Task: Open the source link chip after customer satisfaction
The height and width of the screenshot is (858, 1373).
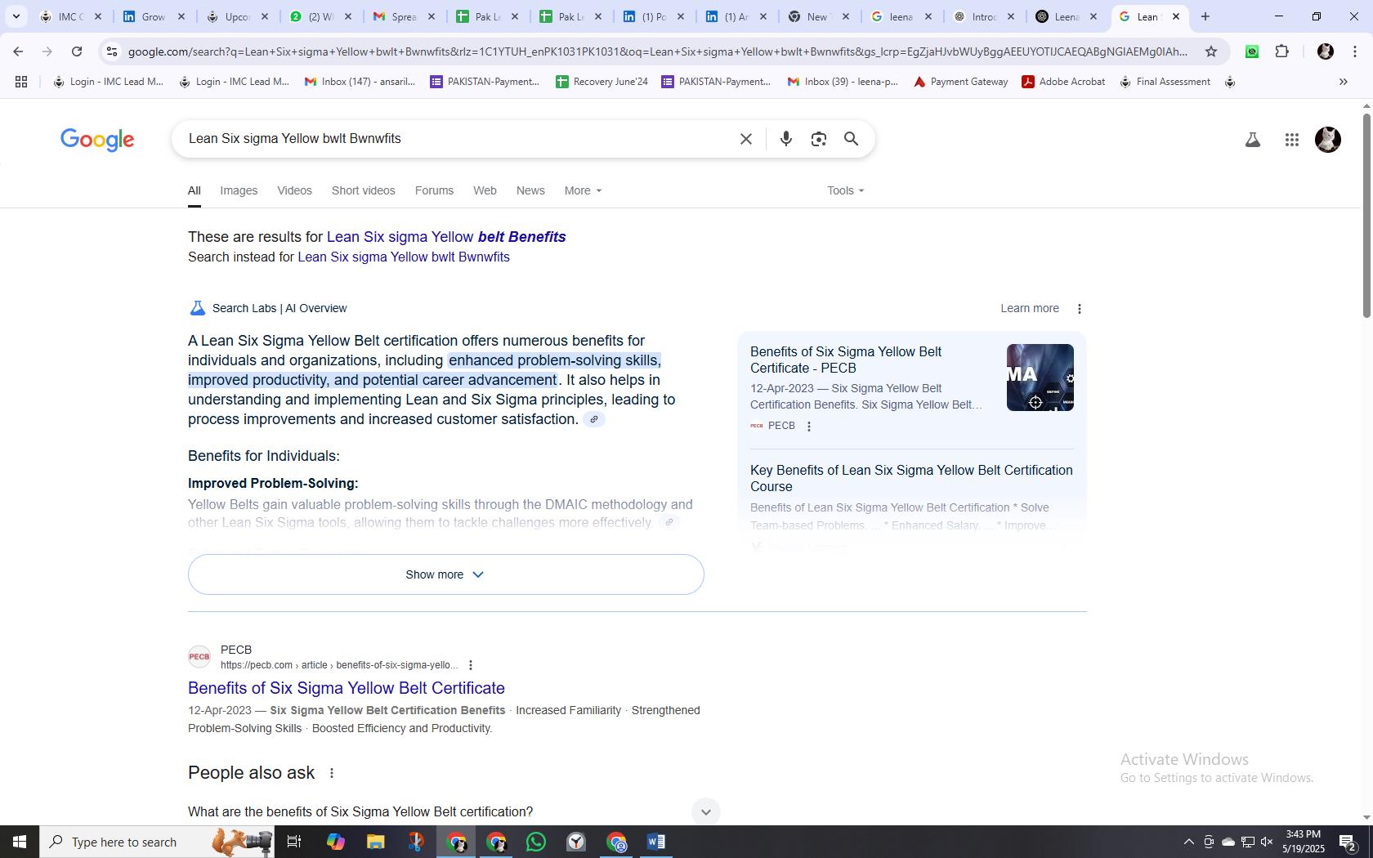Action: [594, 419]
